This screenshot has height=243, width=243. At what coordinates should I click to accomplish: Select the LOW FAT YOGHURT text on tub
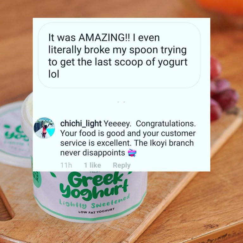coord(97,211)
